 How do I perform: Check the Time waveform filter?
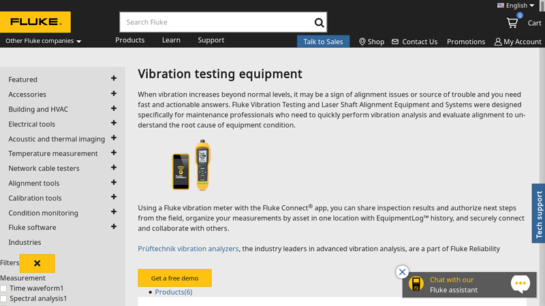(x=3, y=288)
